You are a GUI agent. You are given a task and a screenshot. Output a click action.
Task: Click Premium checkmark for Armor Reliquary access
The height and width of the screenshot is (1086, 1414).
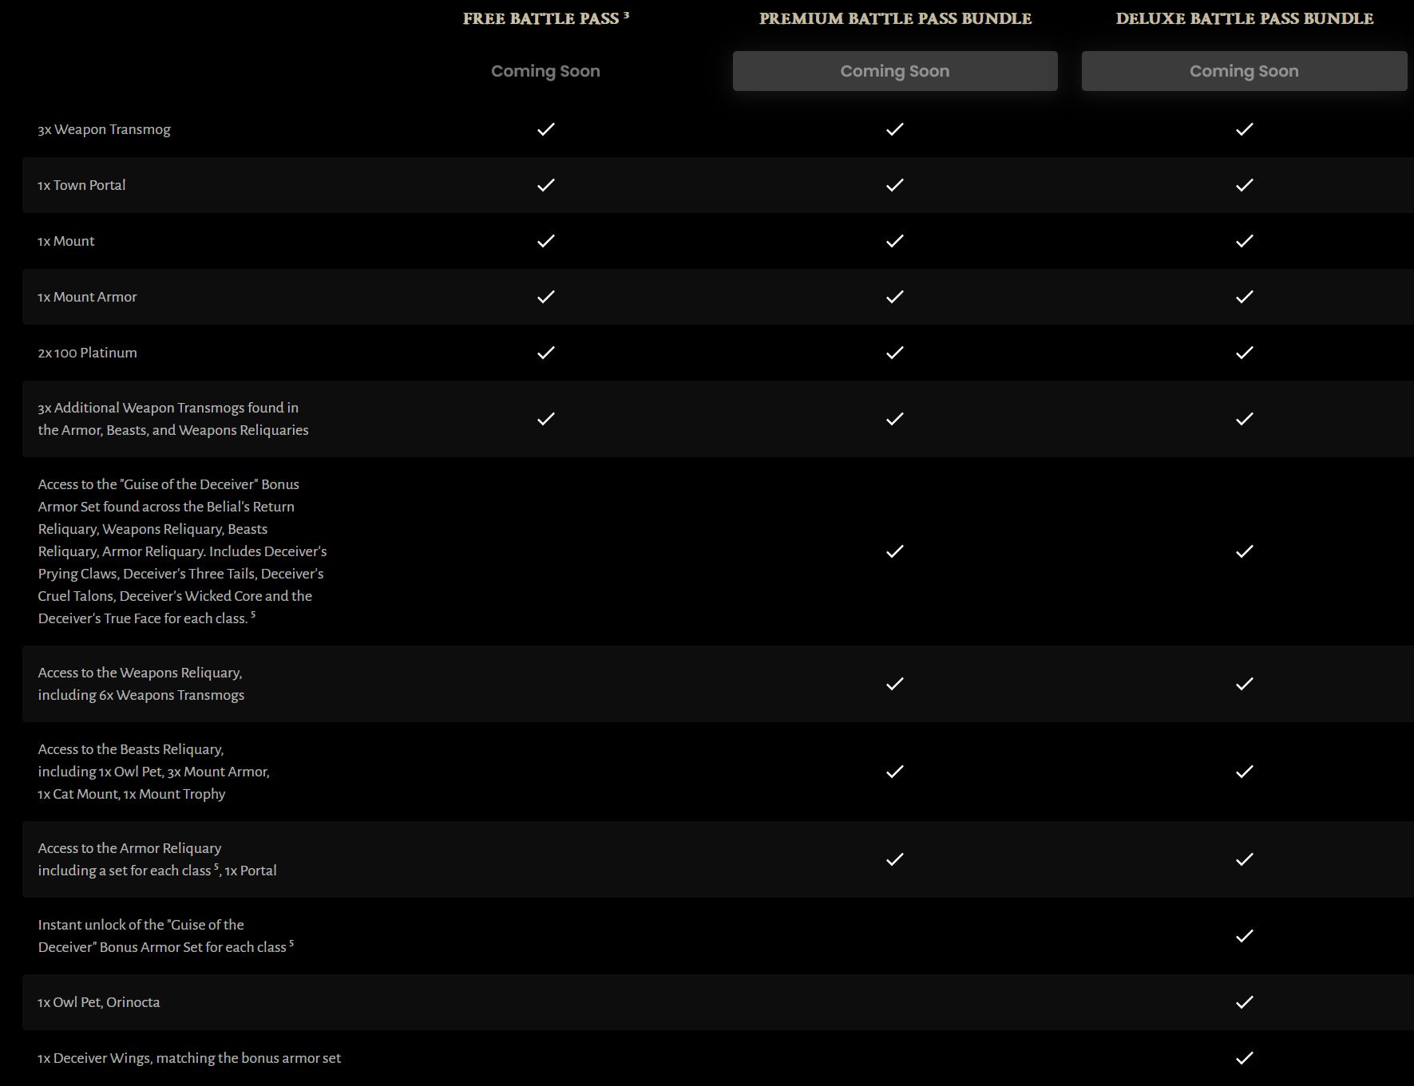click(895, 859)
